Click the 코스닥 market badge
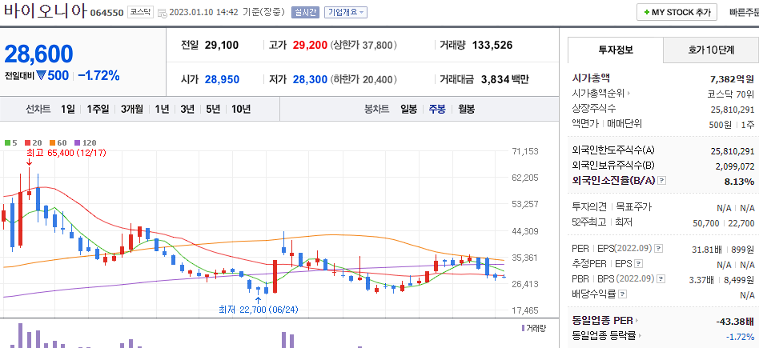The image size is (759, 348). point(140,13)
